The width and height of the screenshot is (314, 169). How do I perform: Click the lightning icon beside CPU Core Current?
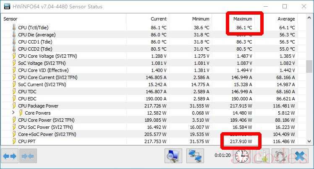[x=14, y=77]
